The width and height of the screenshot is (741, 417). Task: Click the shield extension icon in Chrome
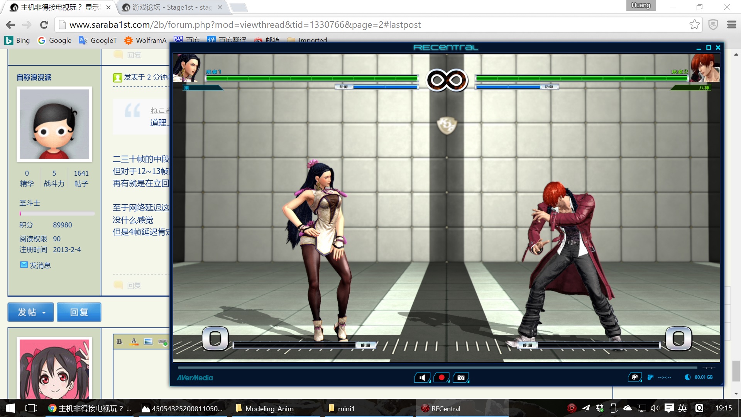click(x=713, y=25)
